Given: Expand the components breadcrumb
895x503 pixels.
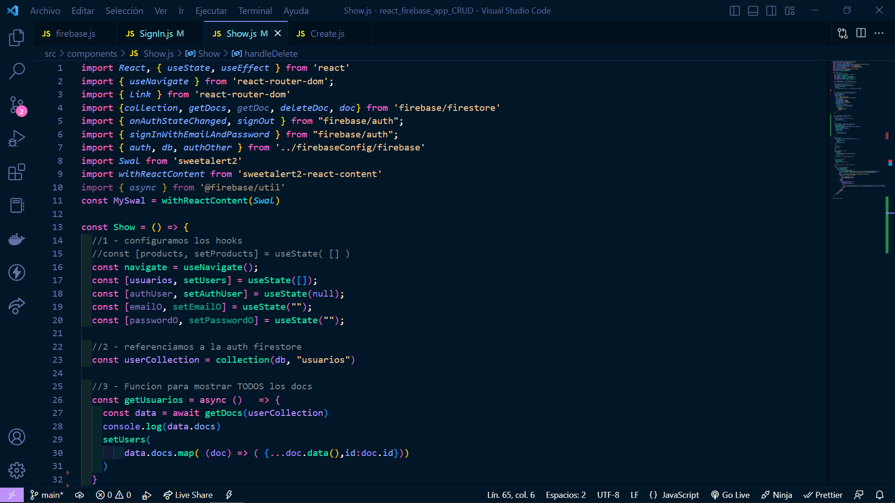Looking at the screenshot, I should 92,54.
